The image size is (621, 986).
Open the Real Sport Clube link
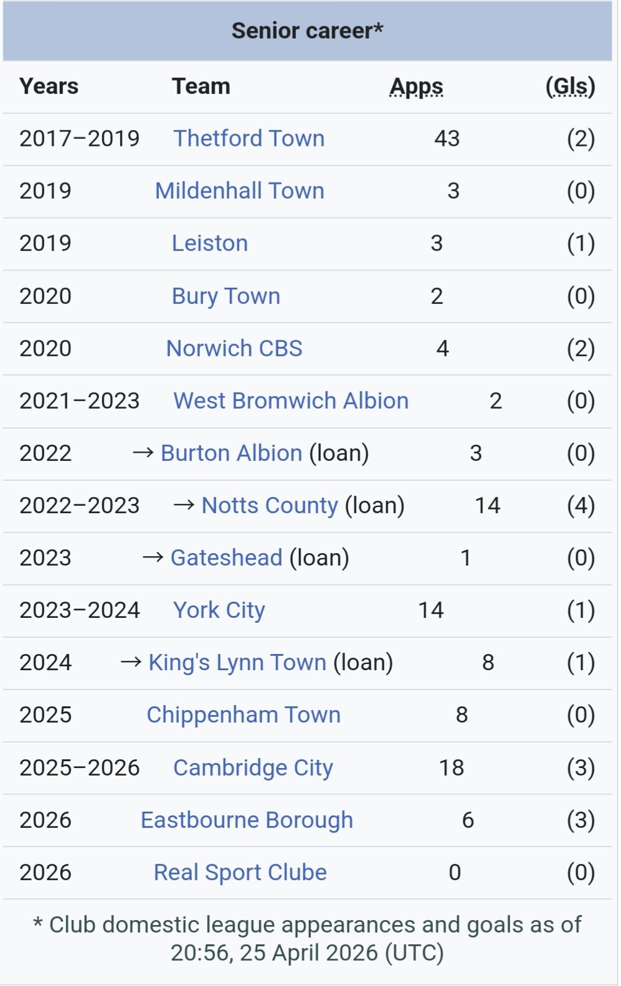point(240,873)
